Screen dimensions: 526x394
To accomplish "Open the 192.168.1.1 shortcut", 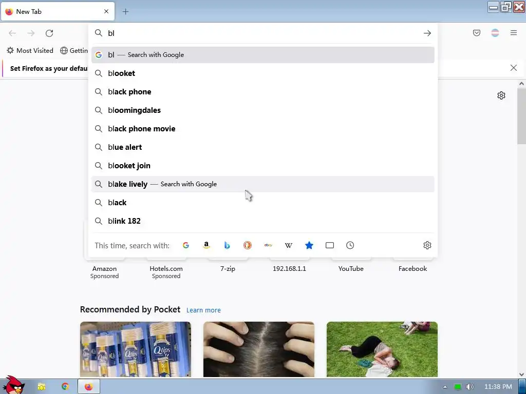I will tap(289, 268).
